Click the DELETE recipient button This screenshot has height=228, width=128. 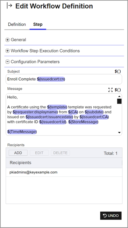point(61,153)
